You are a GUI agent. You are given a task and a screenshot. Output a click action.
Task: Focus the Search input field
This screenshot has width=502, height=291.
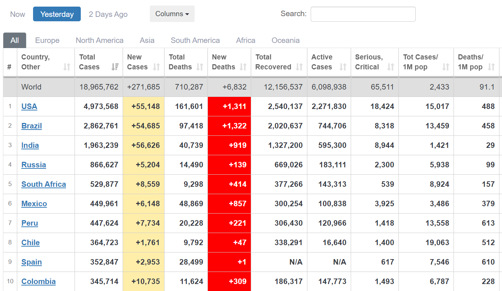(x=363, y=14)
